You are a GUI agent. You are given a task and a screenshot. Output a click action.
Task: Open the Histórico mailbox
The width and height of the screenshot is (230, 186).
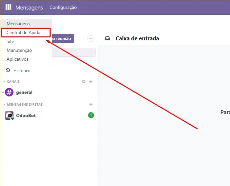pos(22,71)
